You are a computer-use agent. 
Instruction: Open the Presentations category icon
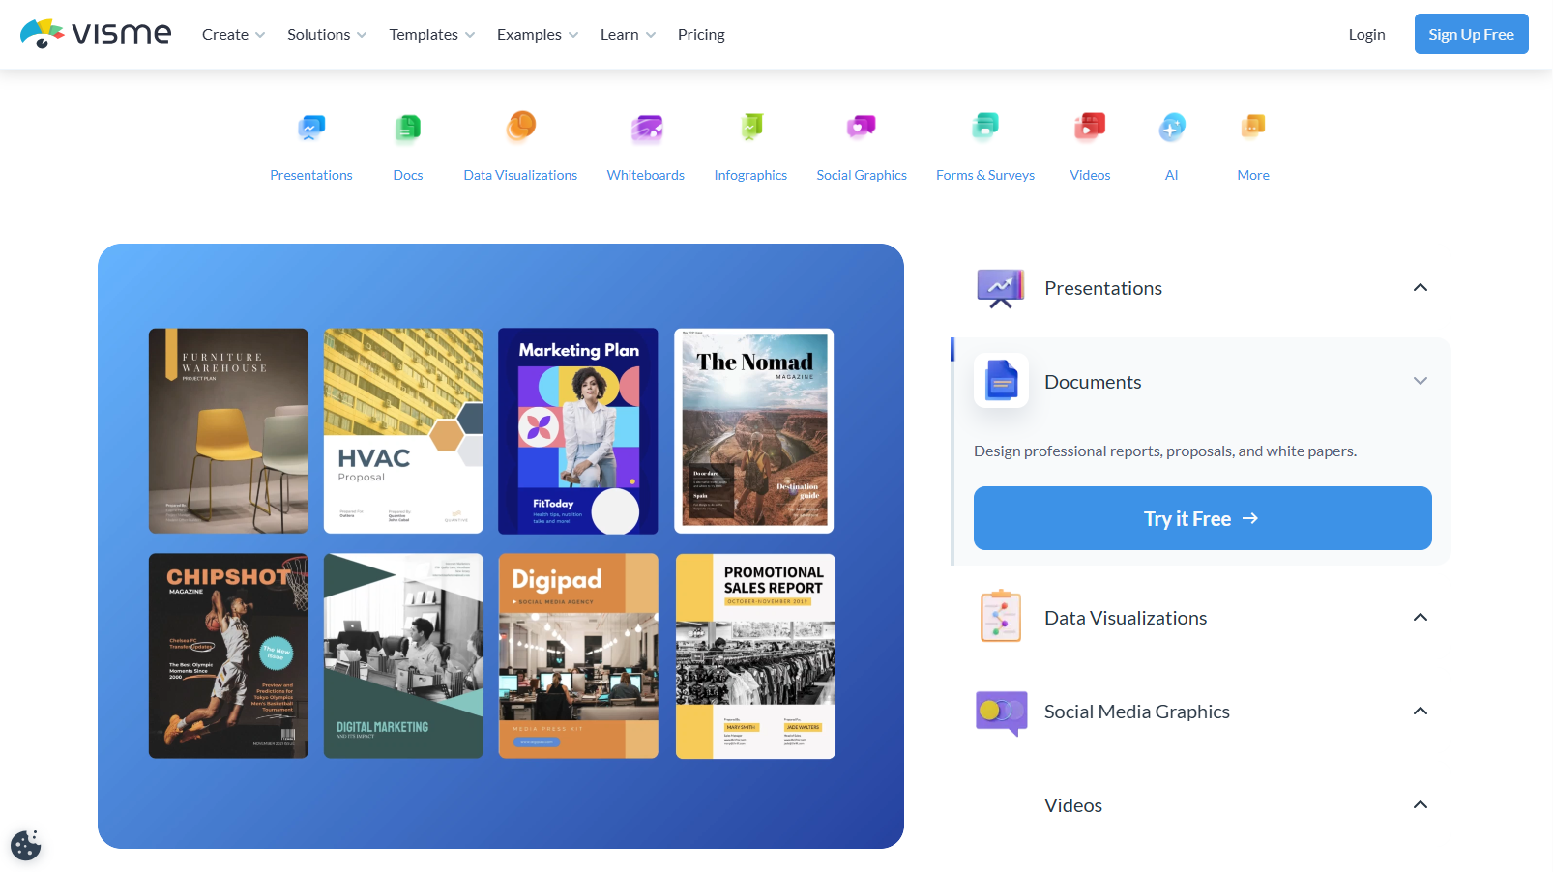click(x=311, y=127)
